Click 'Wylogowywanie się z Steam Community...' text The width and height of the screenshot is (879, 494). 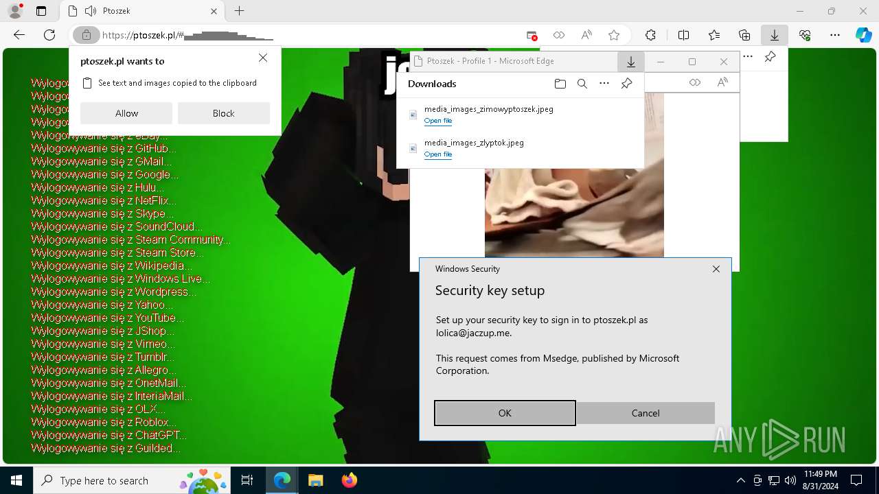pos(130,239)
